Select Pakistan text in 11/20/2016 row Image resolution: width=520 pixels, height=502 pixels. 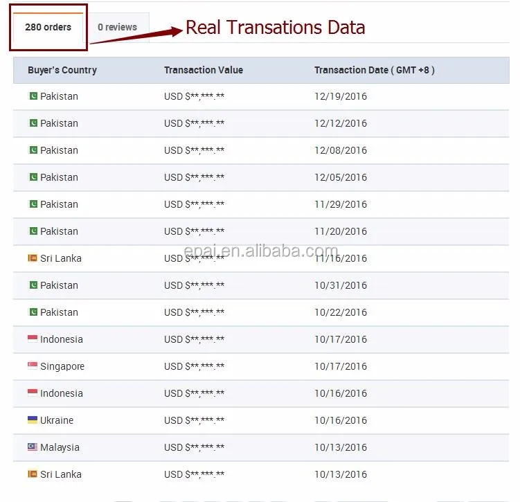tap(59, 231)
